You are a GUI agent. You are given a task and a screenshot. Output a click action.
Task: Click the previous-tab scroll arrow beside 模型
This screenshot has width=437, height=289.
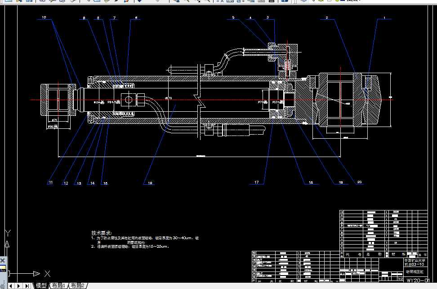pos(11,286)
